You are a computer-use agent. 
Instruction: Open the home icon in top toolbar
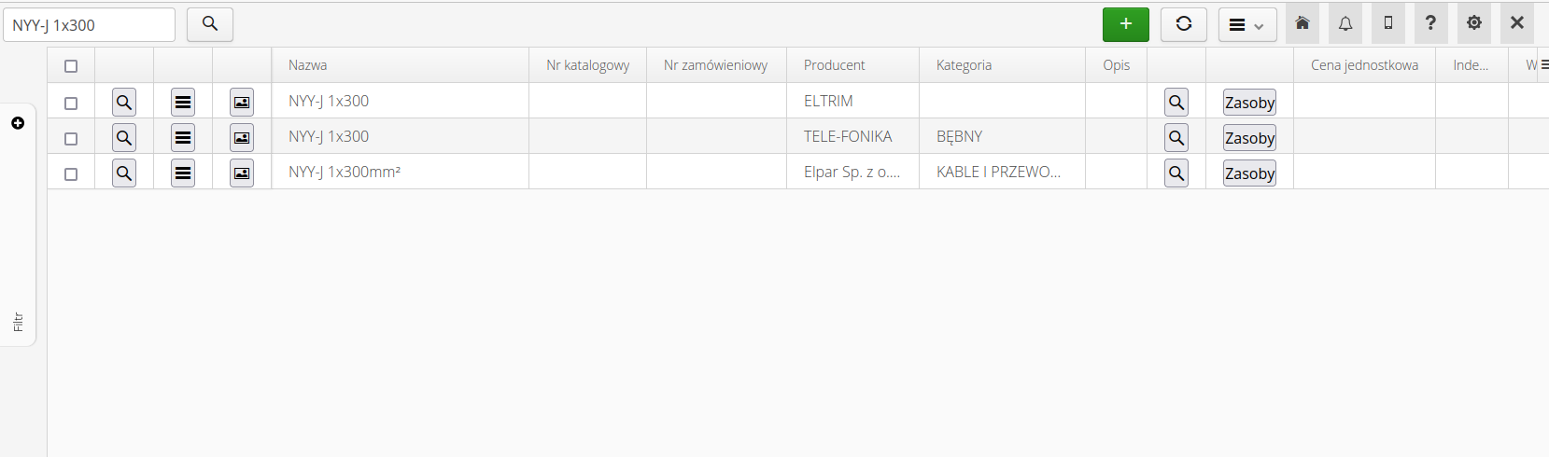[x=1303, y=24]
